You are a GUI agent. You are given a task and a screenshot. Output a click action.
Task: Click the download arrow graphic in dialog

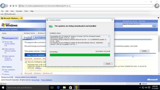(x=51, y=26)
